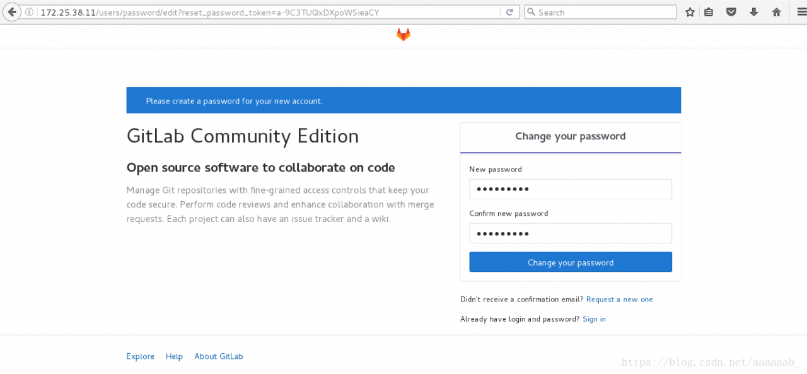Submit with the blue Change your password button
Image resolution: width=807 pixels, height=374 pixels.
[571, 262]
